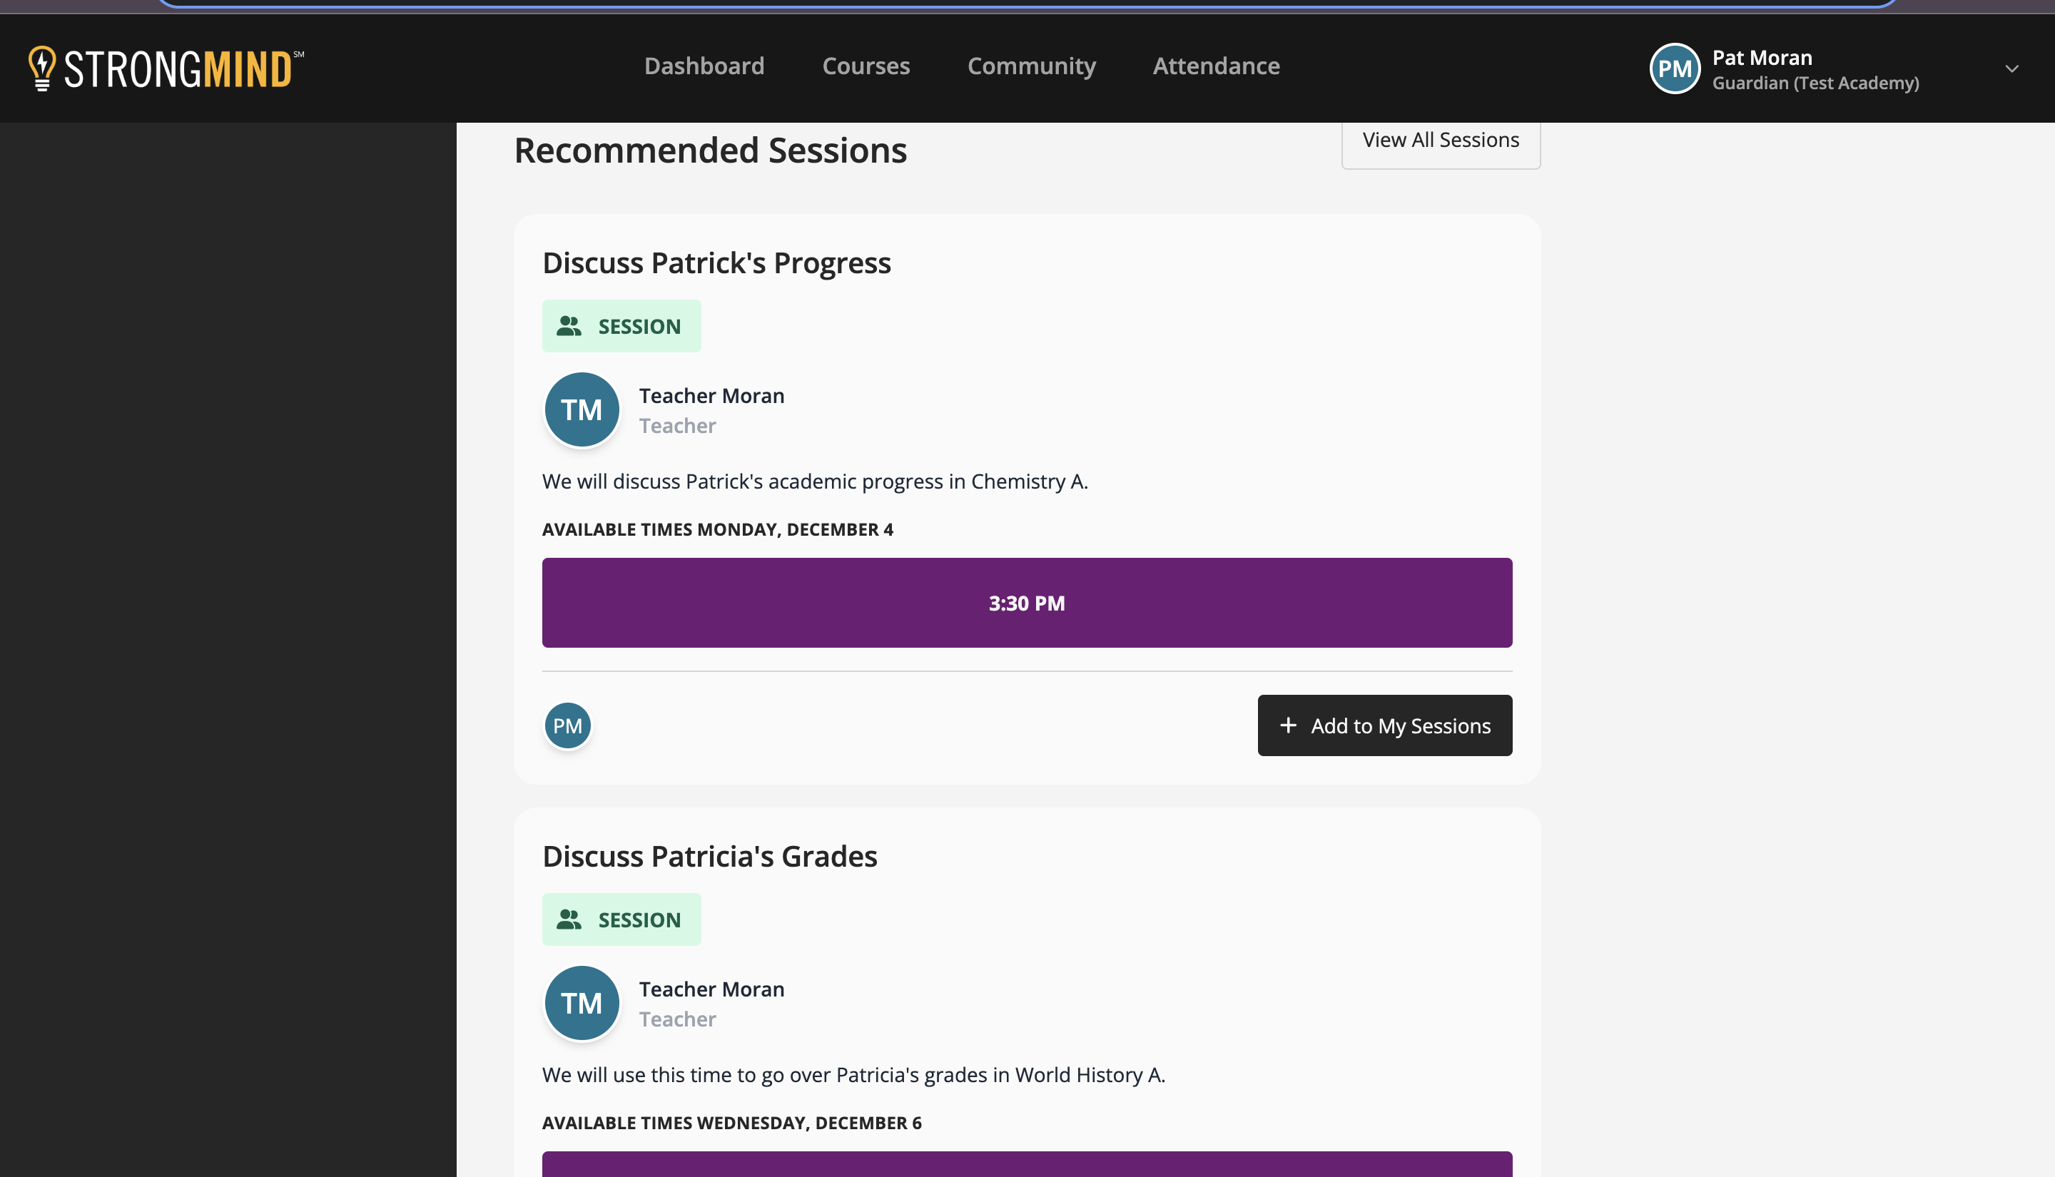Image resolution: width=2055 pixels, height=1177 pixels.
Task: Open the Attendance nav item
Action: (x=1216, y=66)
